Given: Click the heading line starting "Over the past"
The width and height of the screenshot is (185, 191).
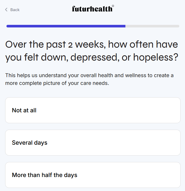Looking at the screenshot, I should (92, 45).
